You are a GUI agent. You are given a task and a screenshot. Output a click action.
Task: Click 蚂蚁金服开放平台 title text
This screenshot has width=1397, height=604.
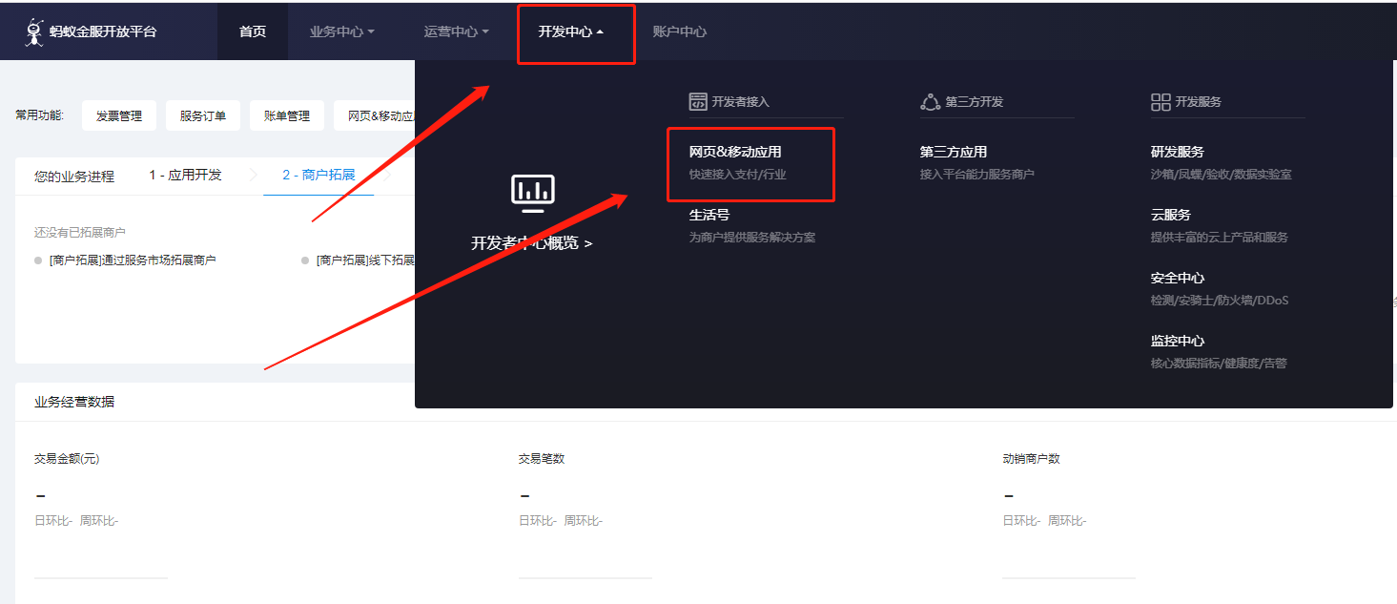click(103, 31)
